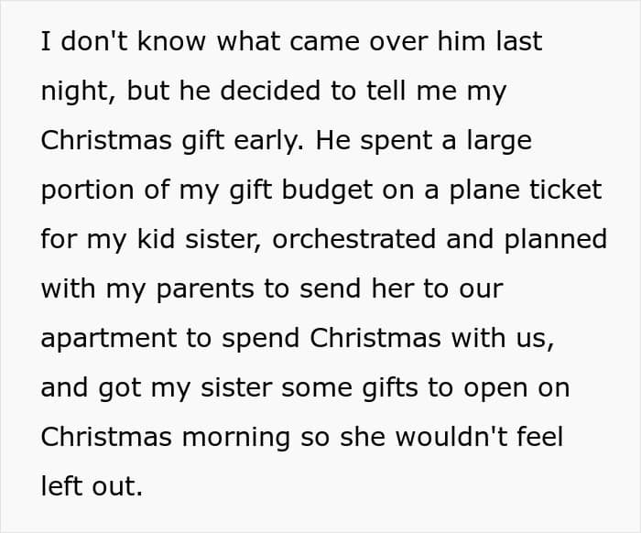This screenshot has width=641, height=533.
Task: Click the word "orchestrated" in the paragraph
Action: click(x=354, y=239)
